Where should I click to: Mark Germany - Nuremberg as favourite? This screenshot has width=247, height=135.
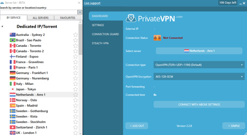76,78
